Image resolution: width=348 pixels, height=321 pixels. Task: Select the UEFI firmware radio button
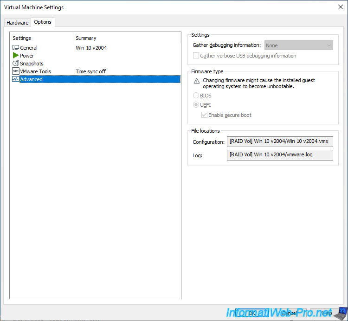(x=196, y=105)
